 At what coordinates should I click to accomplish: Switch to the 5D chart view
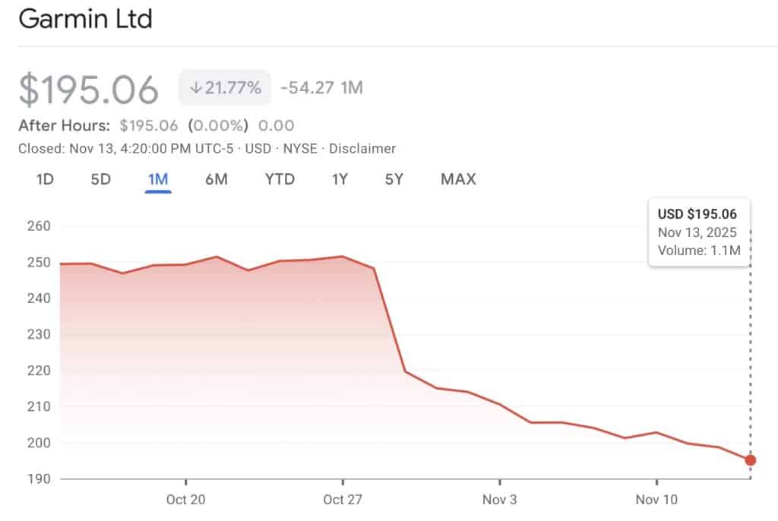point(100,179)
